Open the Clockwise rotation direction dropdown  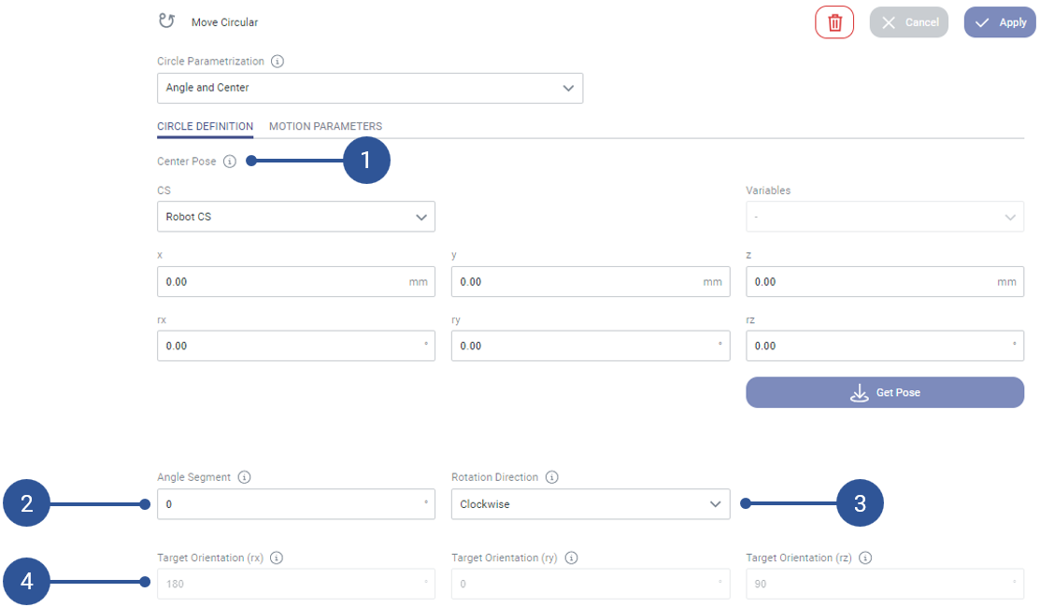point(591,504)
